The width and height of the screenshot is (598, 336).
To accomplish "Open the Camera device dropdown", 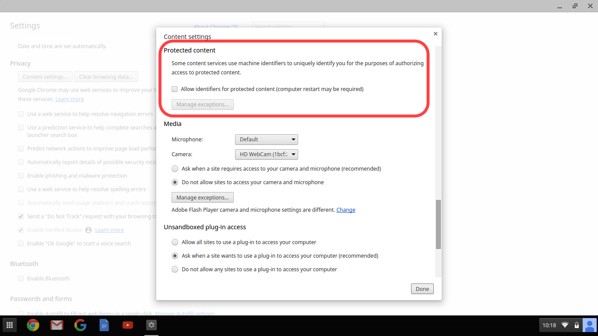I will point(266,154).
